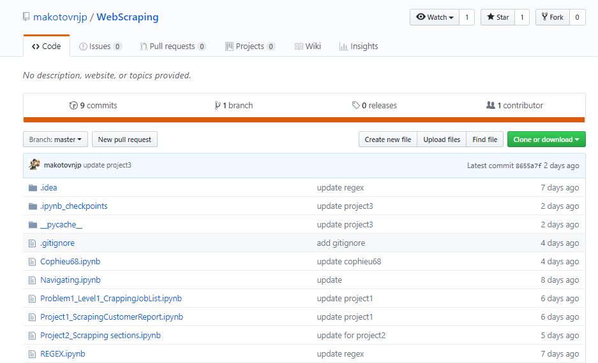Image resolution: width=598 pixels, height=363 pixels.
Task: Click 'add gitignore' commit message
Action: coord(341,243)
